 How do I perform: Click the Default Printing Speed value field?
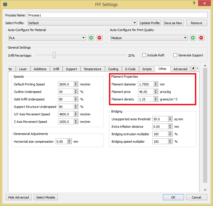[x=66, y=84]
